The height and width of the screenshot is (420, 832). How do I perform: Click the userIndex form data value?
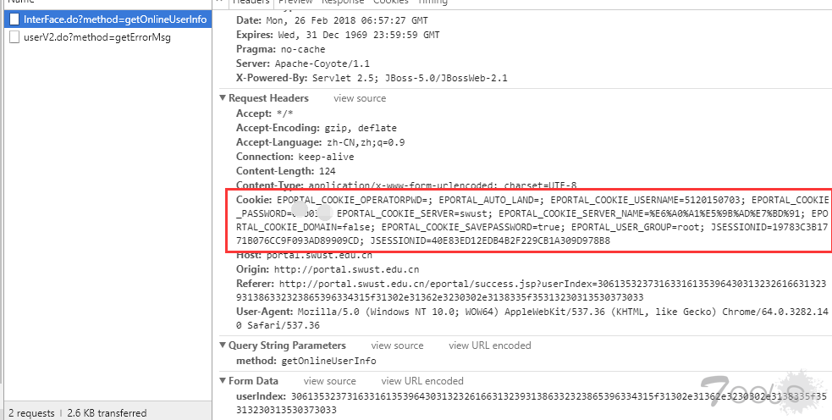(x=532, y=403)
